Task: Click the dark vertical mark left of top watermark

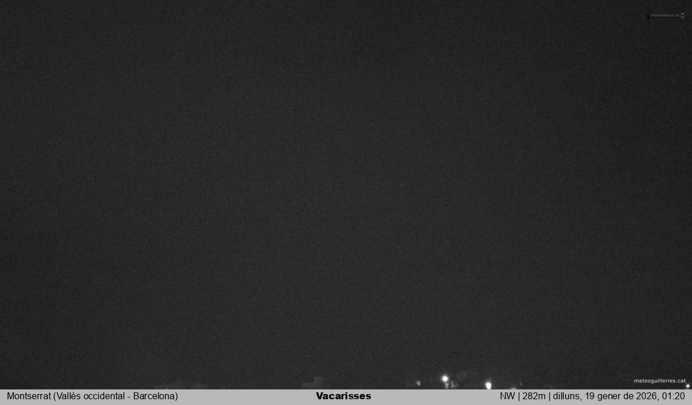Action: click(x=648, y=16)
